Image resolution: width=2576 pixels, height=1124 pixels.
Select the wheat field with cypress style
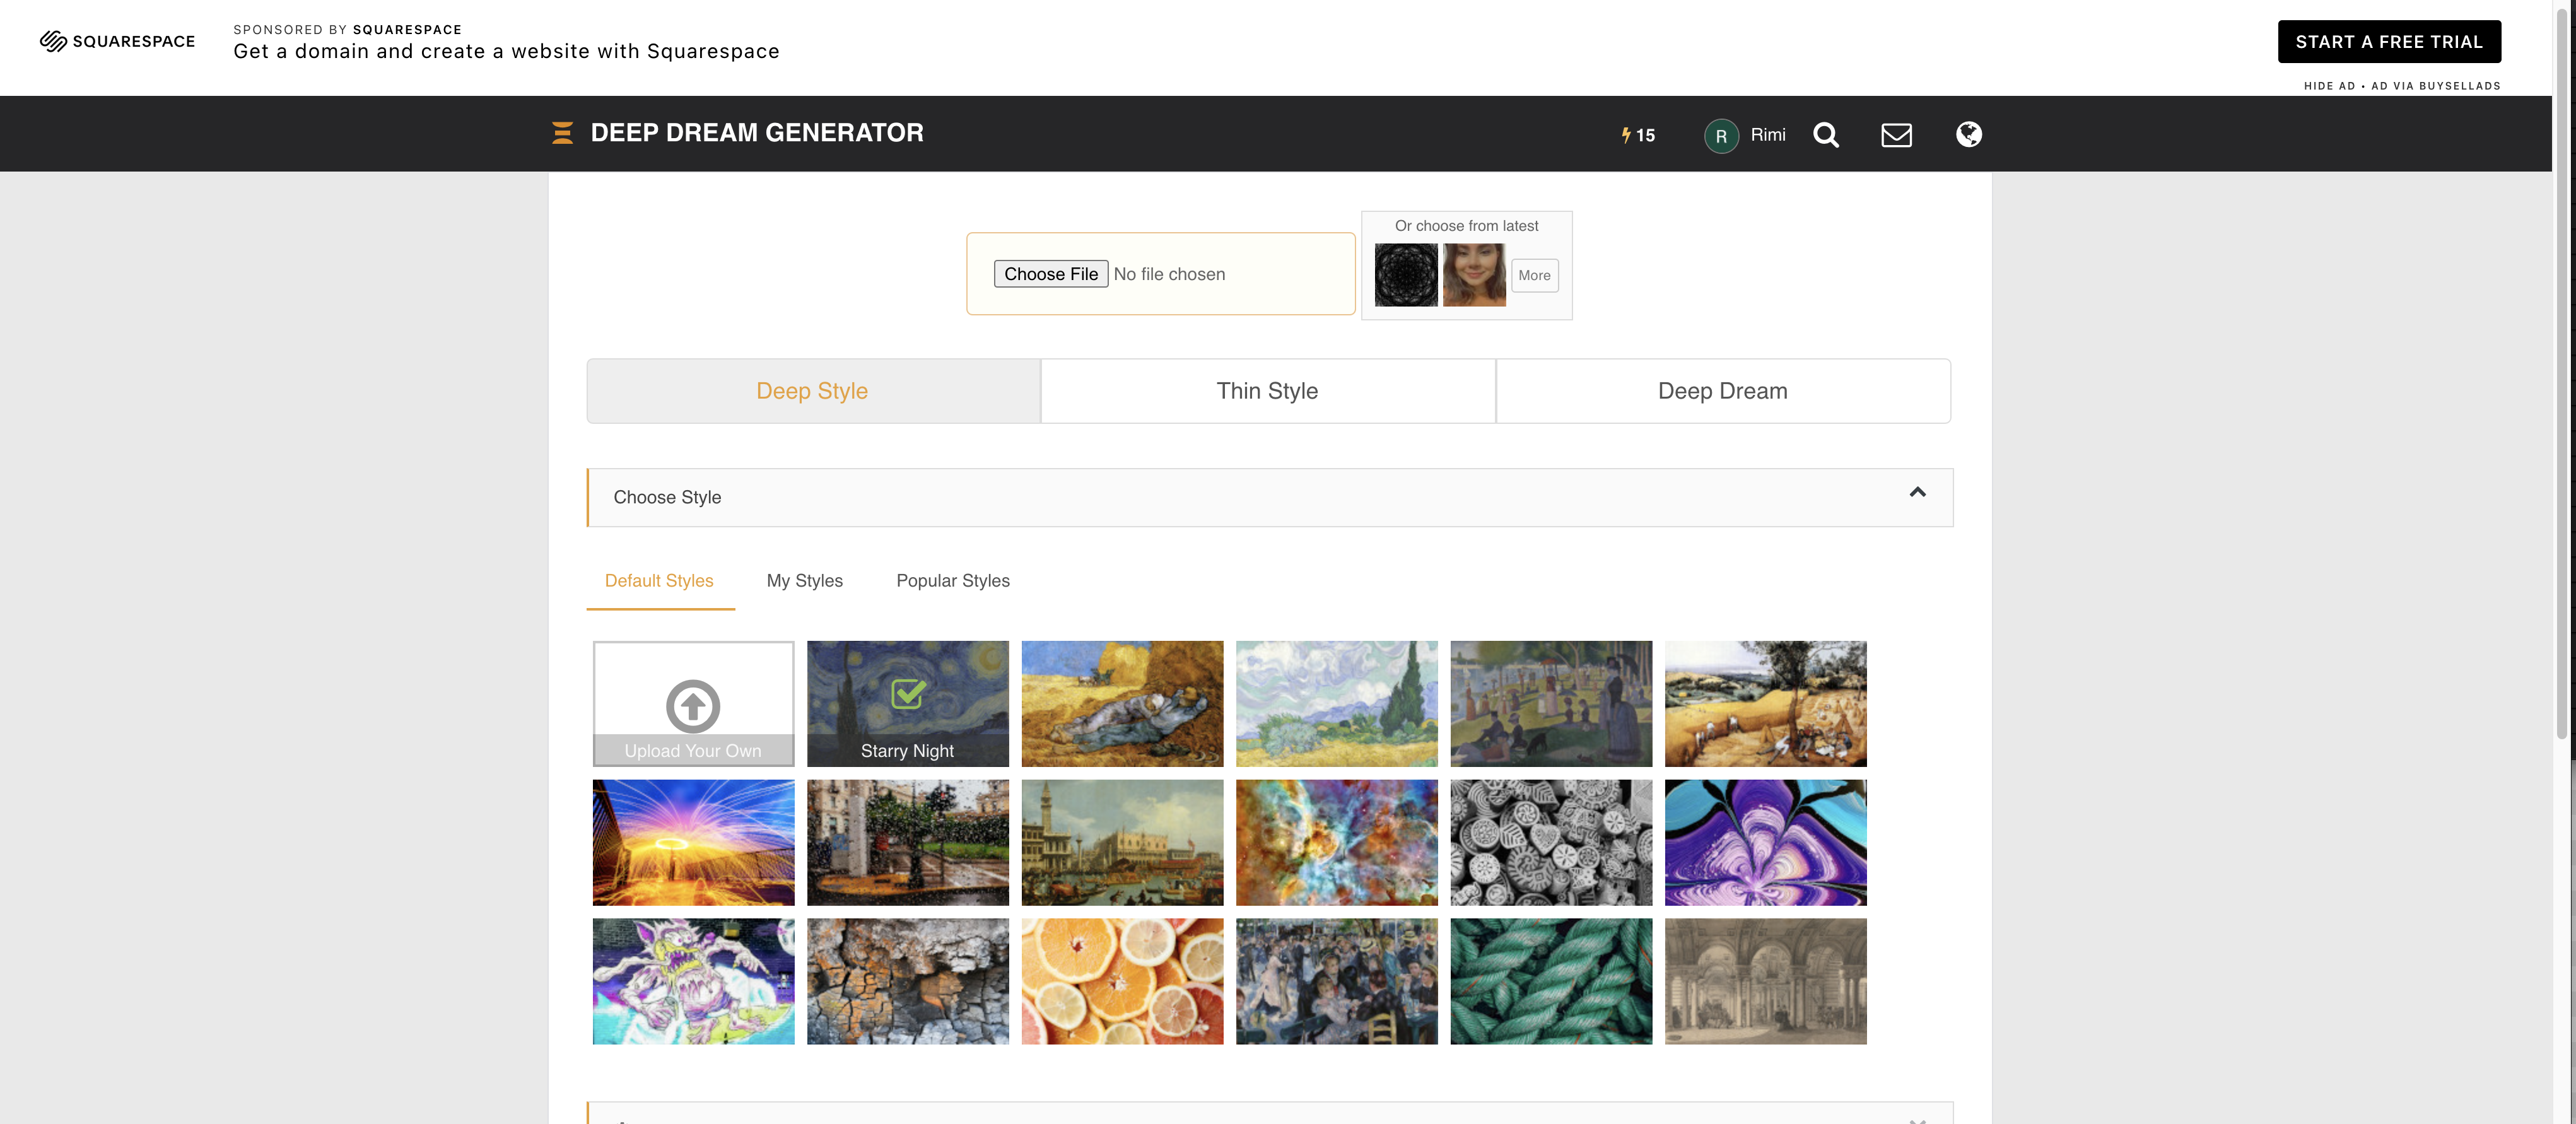[x=1336, y=704]
